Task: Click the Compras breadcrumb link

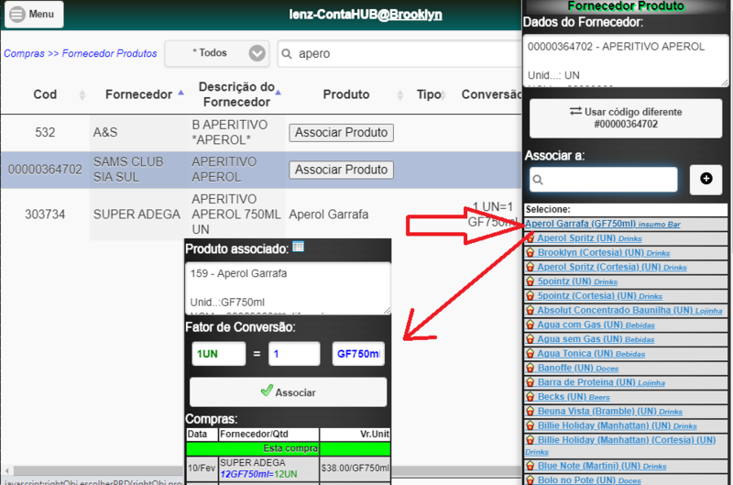Action: coord(25,53)
